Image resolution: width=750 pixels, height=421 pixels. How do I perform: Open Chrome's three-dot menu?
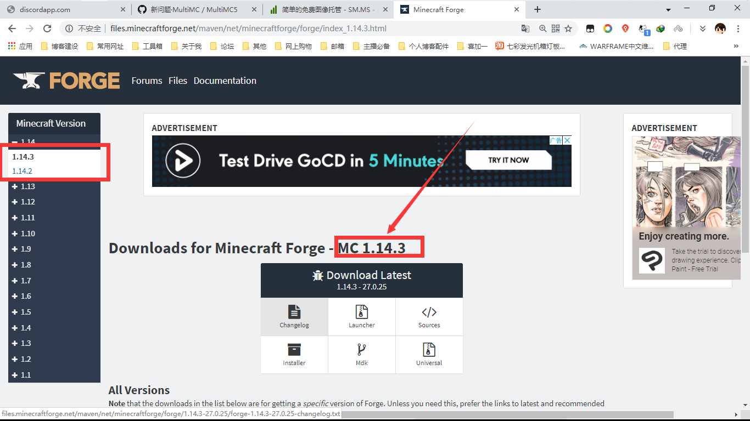pyautogui.click(x=738, y=28)
